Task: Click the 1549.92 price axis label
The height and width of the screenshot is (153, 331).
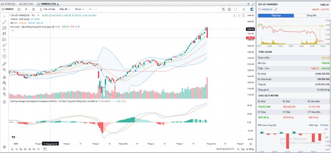Action: coord(250,29)
